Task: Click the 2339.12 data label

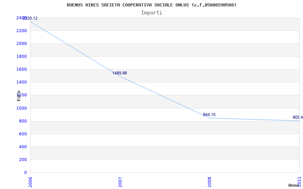Action: [x=30, y=19]
